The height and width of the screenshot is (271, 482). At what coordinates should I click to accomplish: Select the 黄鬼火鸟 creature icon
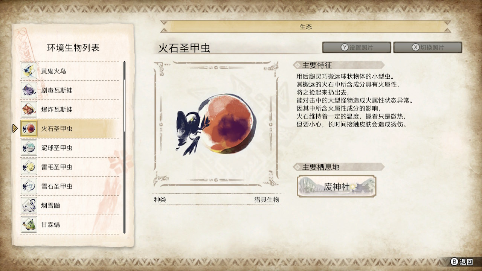pos(29,71)
